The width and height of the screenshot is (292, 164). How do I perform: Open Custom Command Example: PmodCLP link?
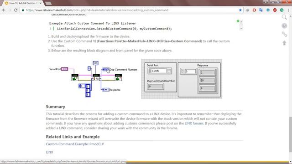(x=75, y=144)
